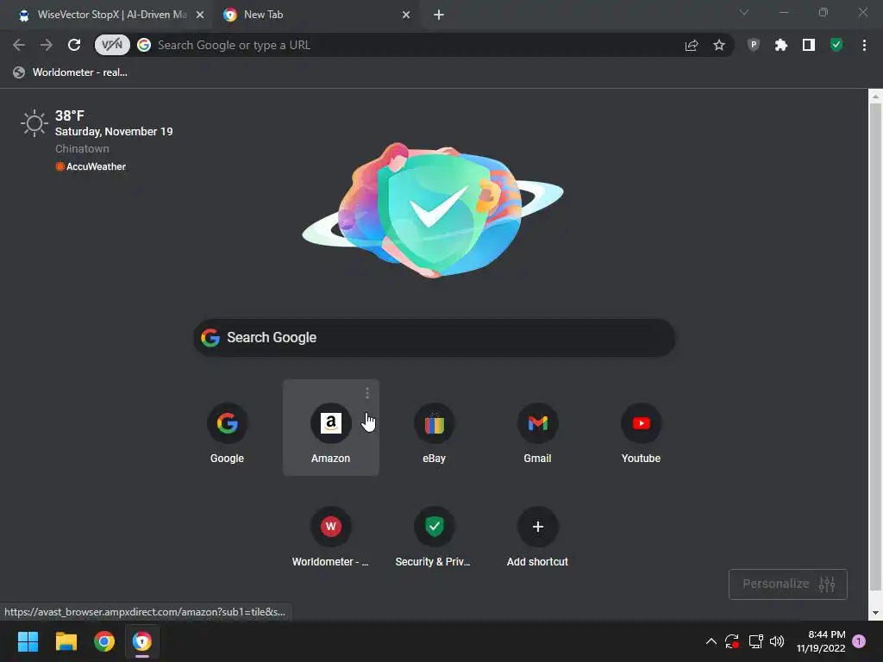Open the Windows Start menu
883x662 pixels.
(x=28, y=641)
